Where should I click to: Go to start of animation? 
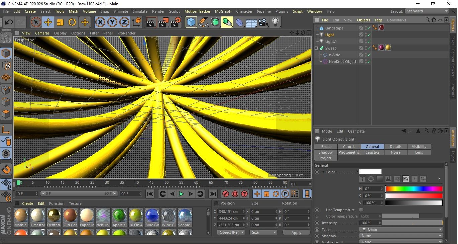[x=150, y=194]
